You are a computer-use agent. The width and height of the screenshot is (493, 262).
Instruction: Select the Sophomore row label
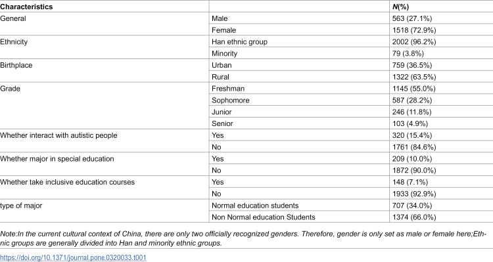[231, 100]
